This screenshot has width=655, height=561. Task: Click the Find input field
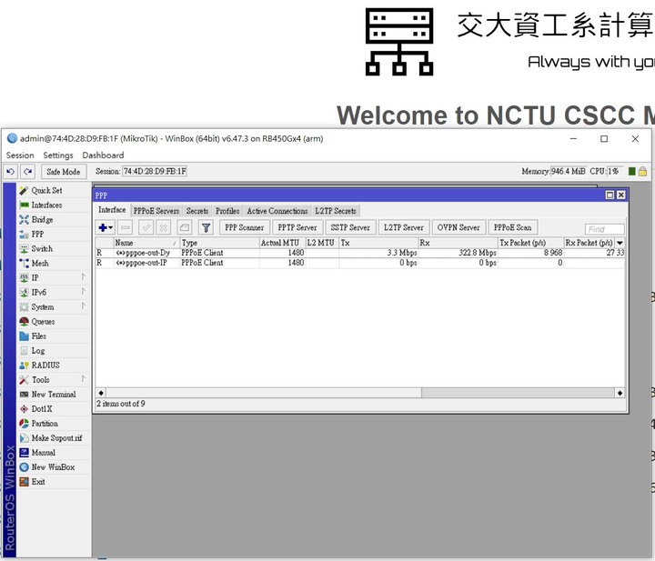(604, 229)
